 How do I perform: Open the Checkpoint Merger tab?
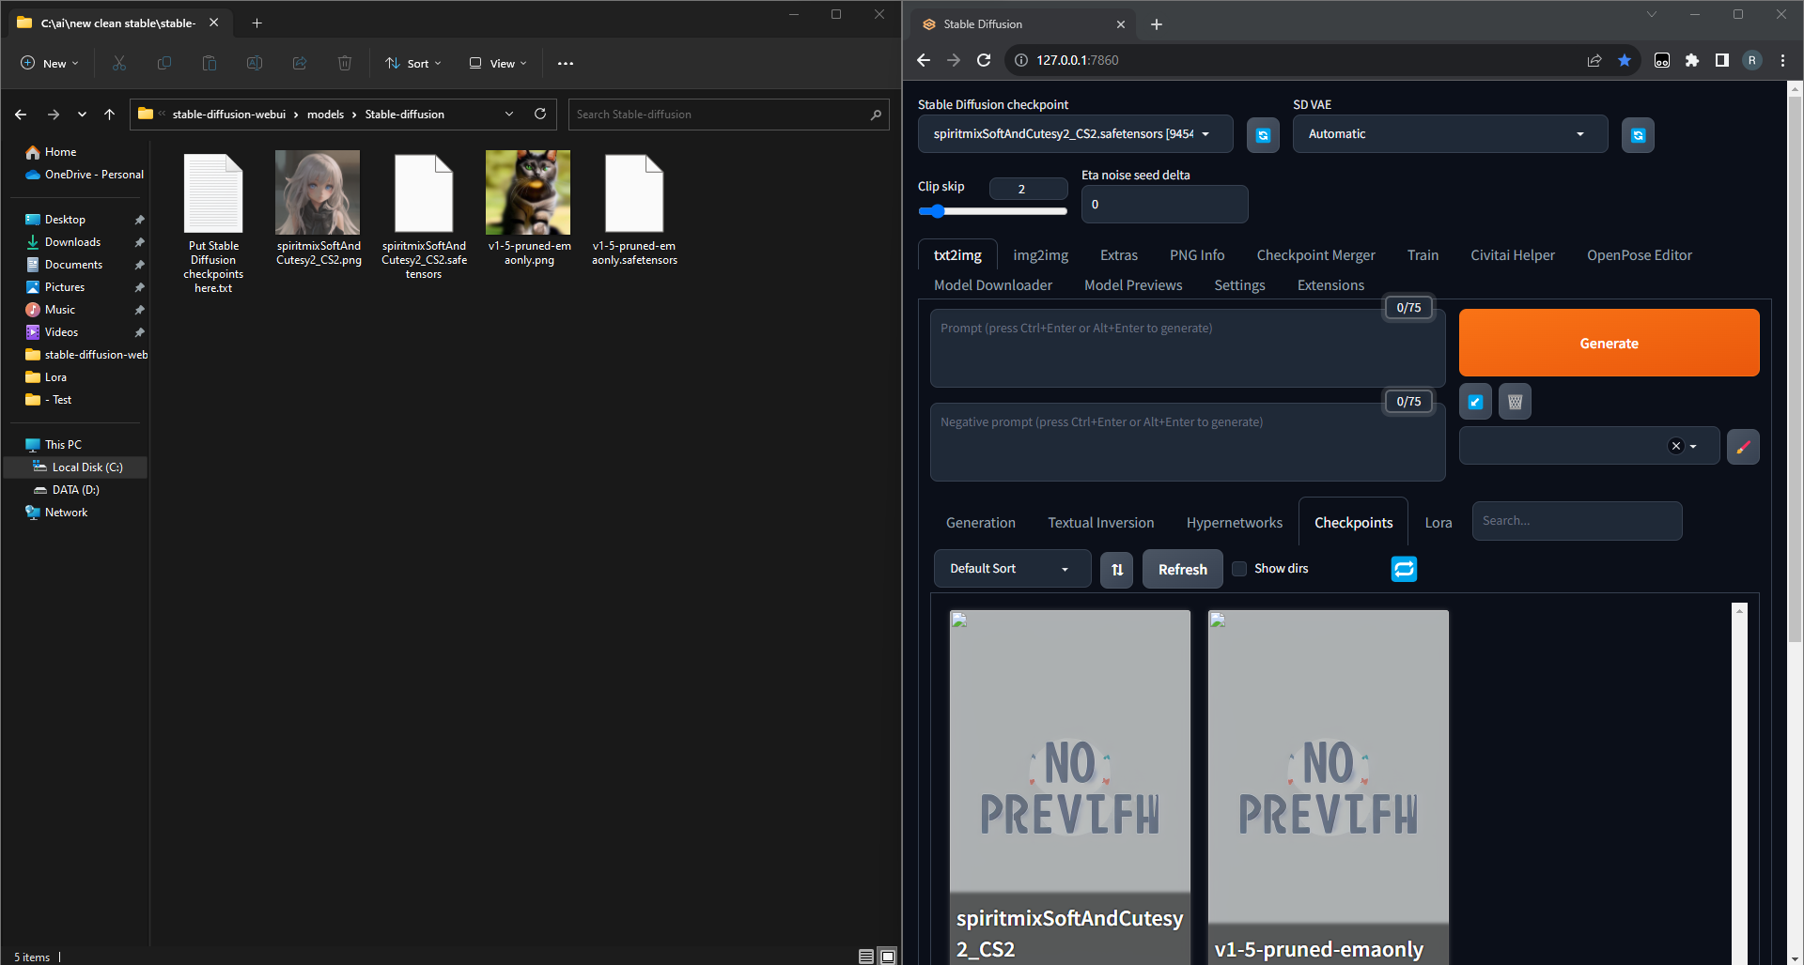[1315, 254]
